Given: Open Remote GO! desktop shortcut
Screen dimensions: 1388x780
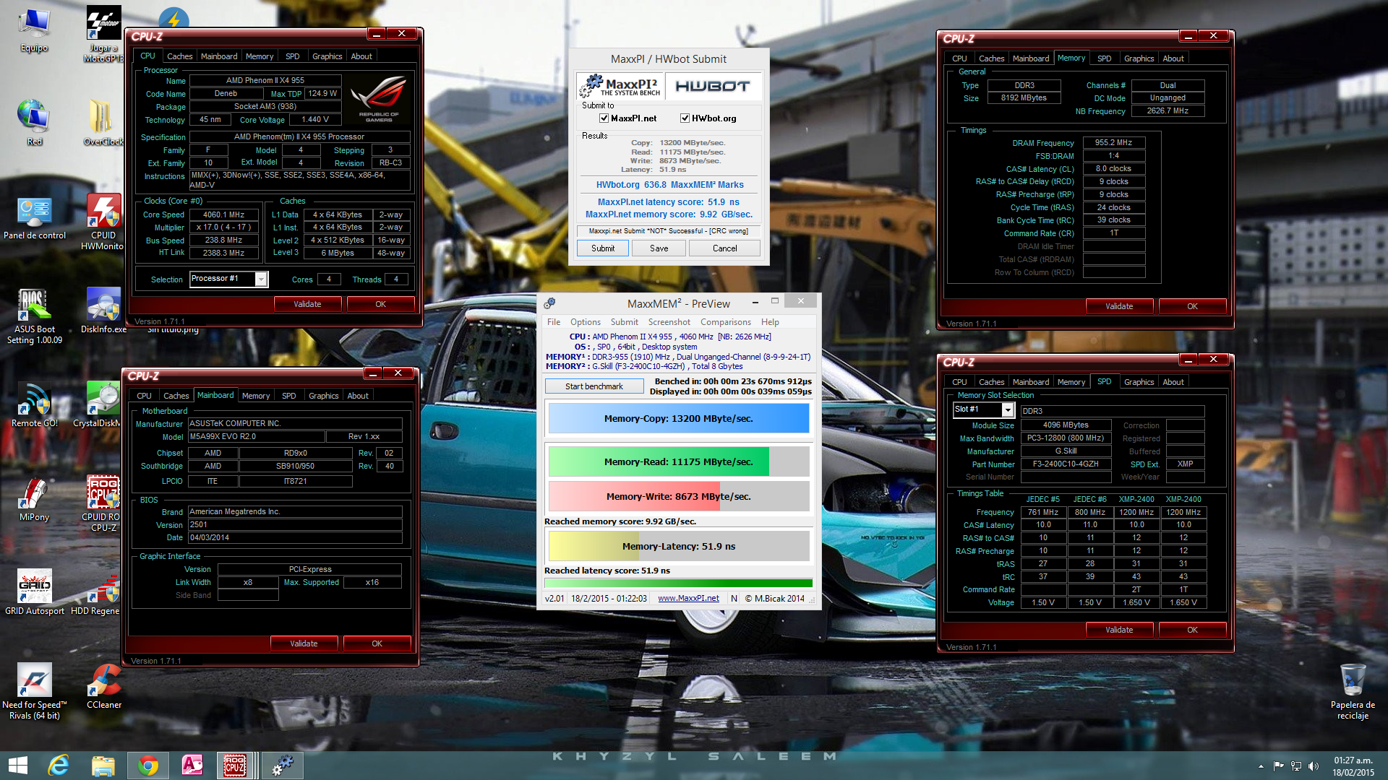Looking at the screenshot, I should pos(34,404).
